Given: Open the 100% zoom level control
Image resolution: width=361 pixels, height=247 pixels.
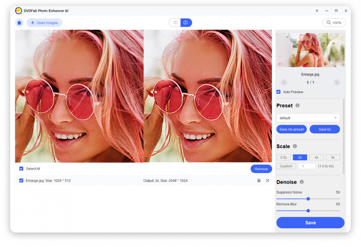Looking at the screenshot, I should click(x=334, y=23).
